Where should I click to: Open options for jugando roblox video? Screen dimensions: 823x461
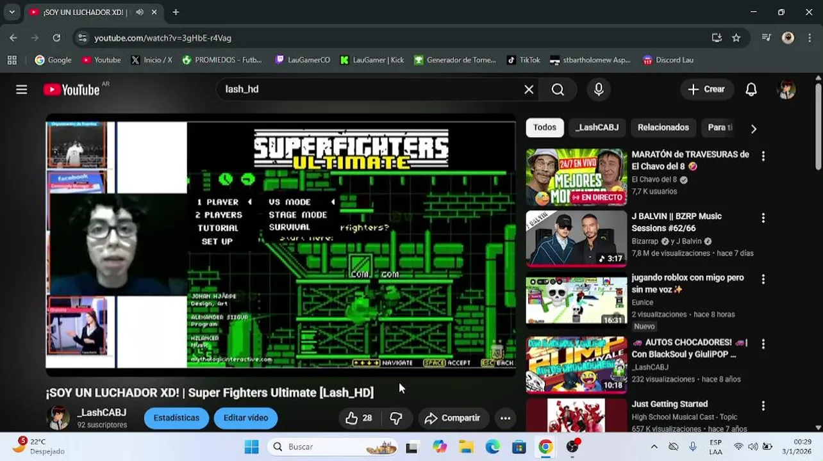pyautogui.click(x=763, y=279)
